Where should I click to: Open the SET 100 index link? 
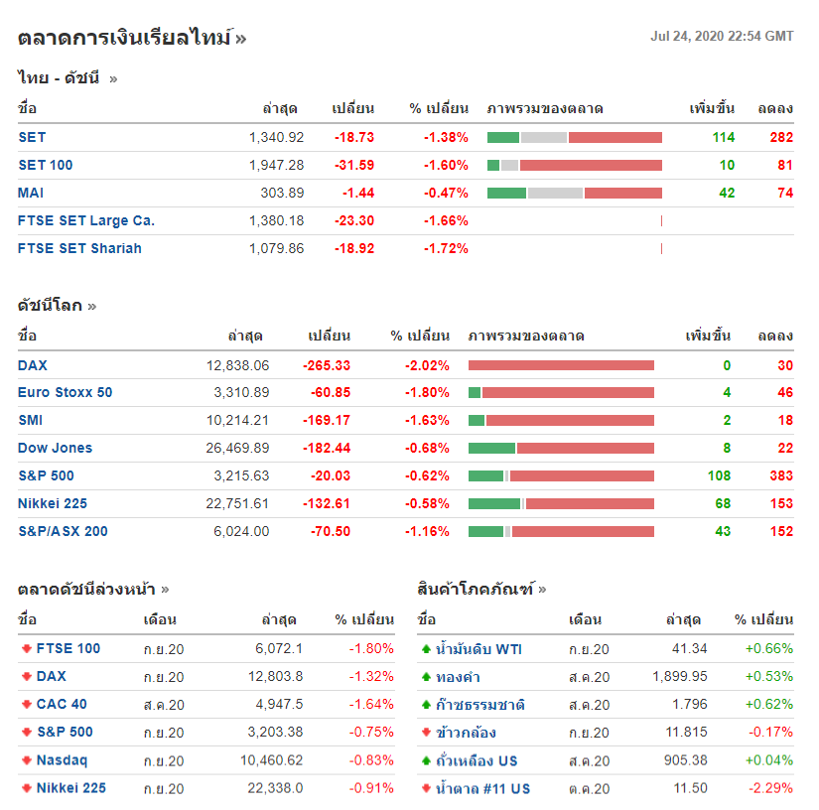pyautogui.click(x=46, y=165)
